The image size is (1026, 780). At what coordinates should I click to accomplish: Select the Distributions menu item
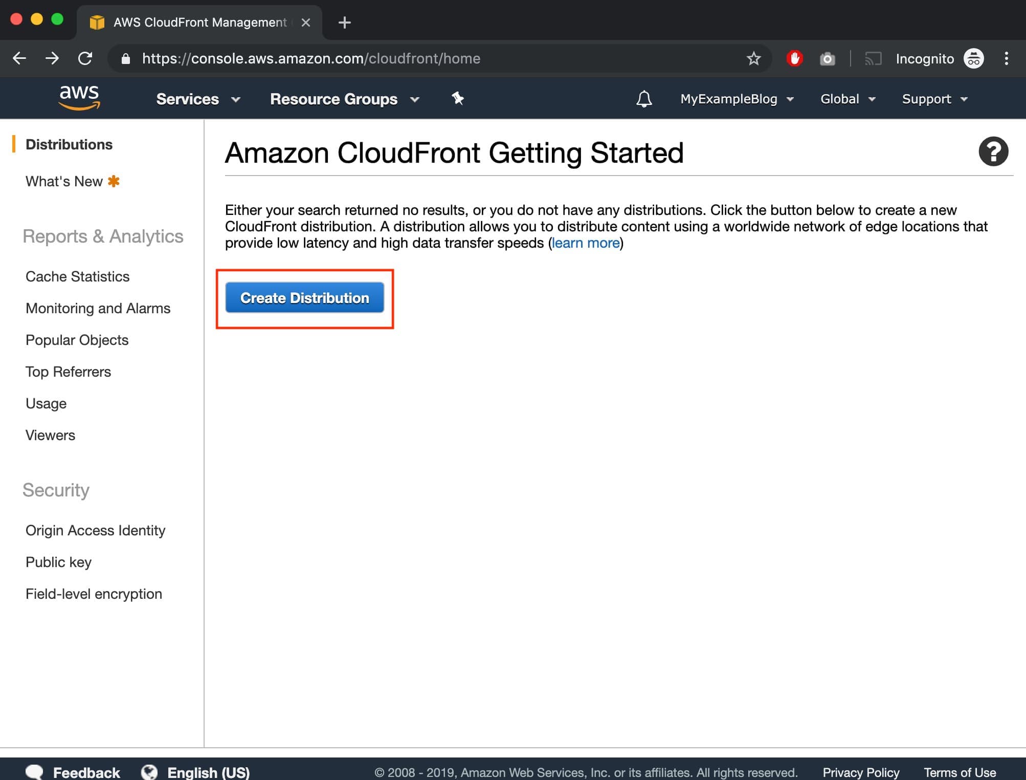[x=69, y=145]
